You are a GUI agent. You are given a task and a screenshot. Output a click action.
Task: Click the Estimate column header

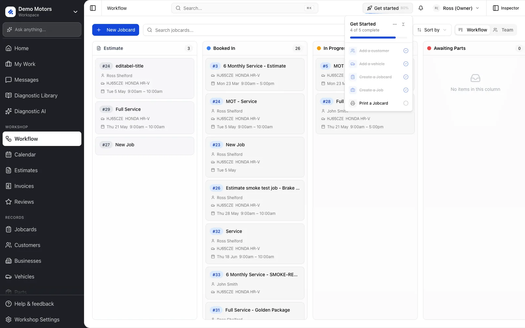[x=145, y=48]
